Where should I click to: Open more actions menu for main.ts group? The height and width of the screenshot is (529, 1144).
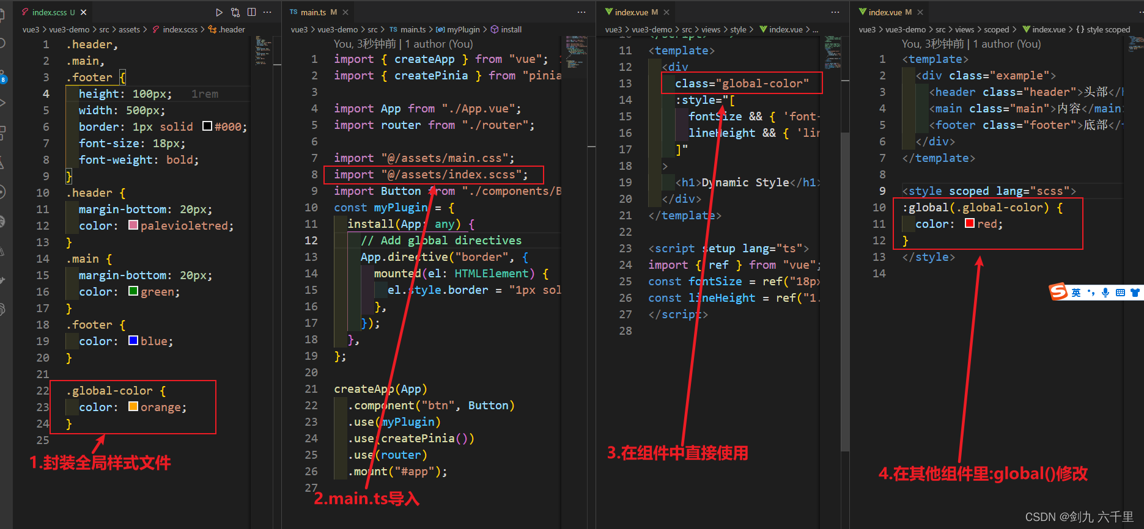[581, 12]
